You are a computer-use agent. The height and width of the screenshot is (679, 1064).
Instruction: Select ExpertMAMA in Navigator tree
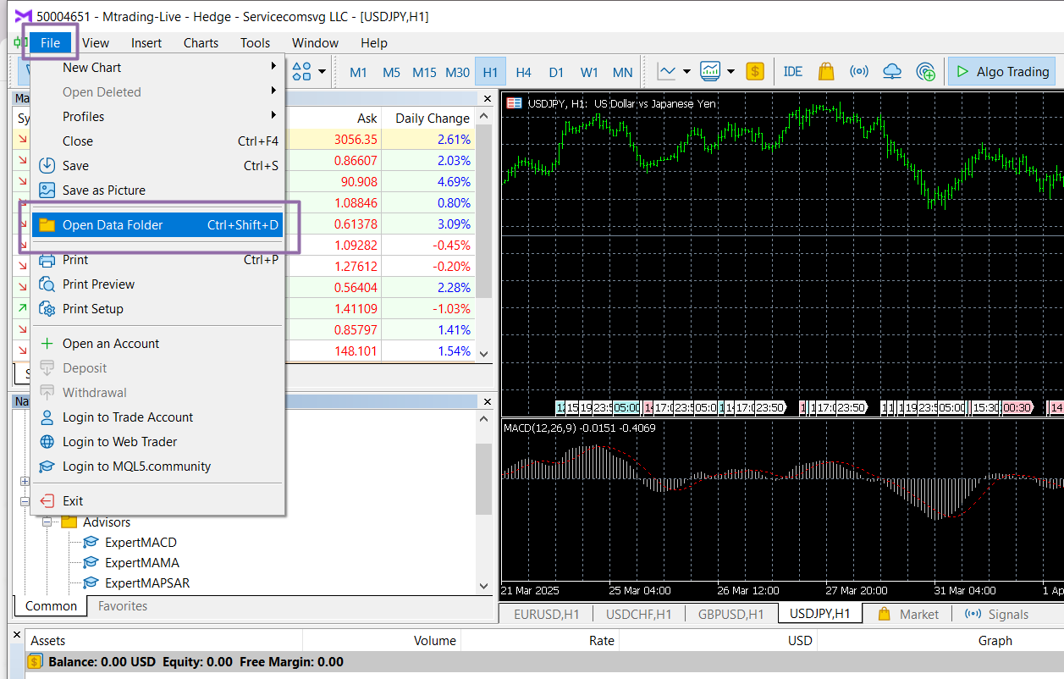[x=142, y=563]
